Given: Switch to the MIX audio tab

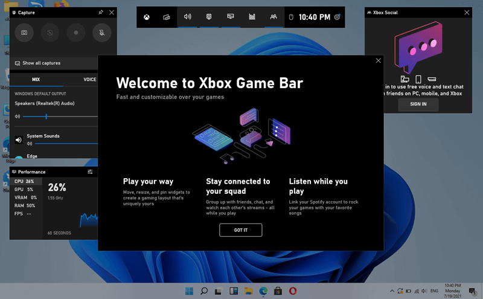Looking at the screenshot, I should click(36, 80).
